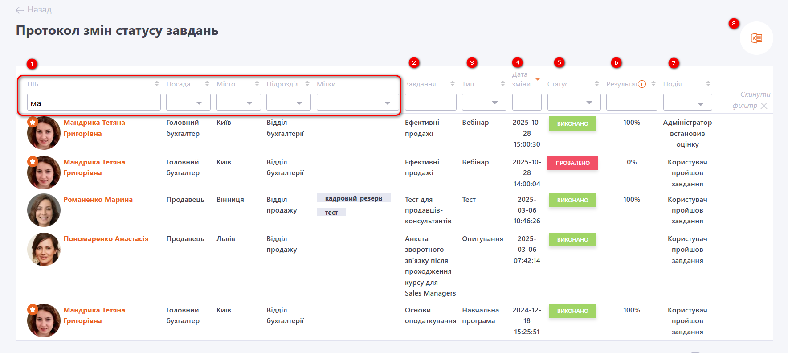This screenshot has width=788, height=353.
Task: Expand the Статус filter dropdown
Action: (x=574, y=103)
